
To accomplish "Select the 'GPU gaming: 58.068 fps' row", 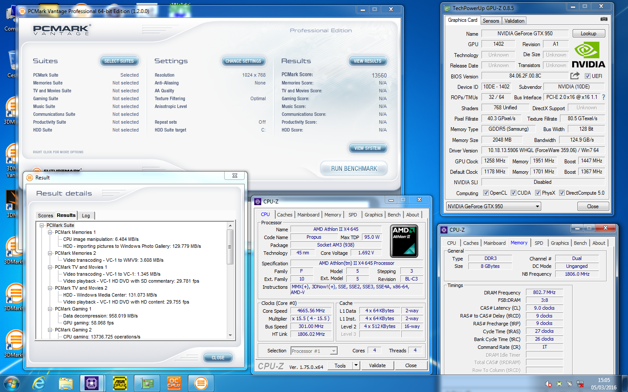I will pyautogui.click(x=89, y=323).
